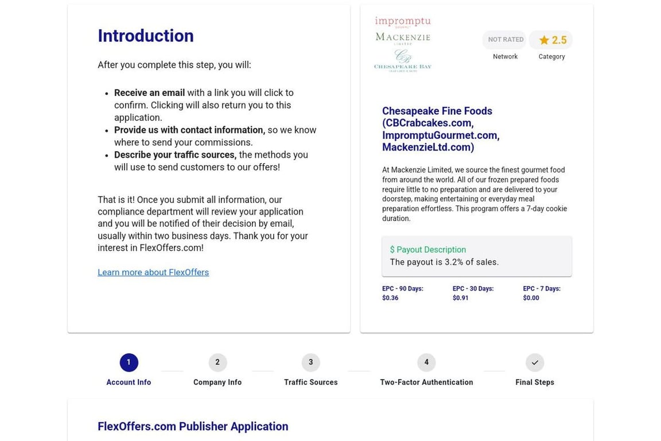The height and width of the screenshot is (441, 661).
Task: Click the Chesapeake Bay CB logo
Action: pyautogui.click(x=403, y=61)
